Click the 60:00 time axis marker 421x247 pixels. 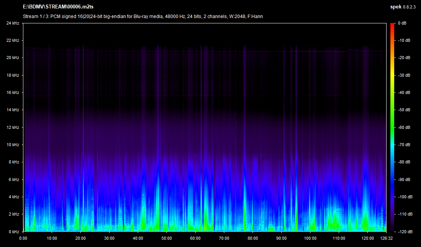pos(195,238)
